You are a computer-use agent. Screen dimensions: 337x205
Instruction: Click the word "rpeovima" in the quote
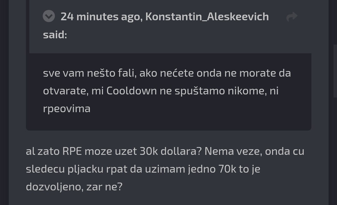[x=67, y=108]
